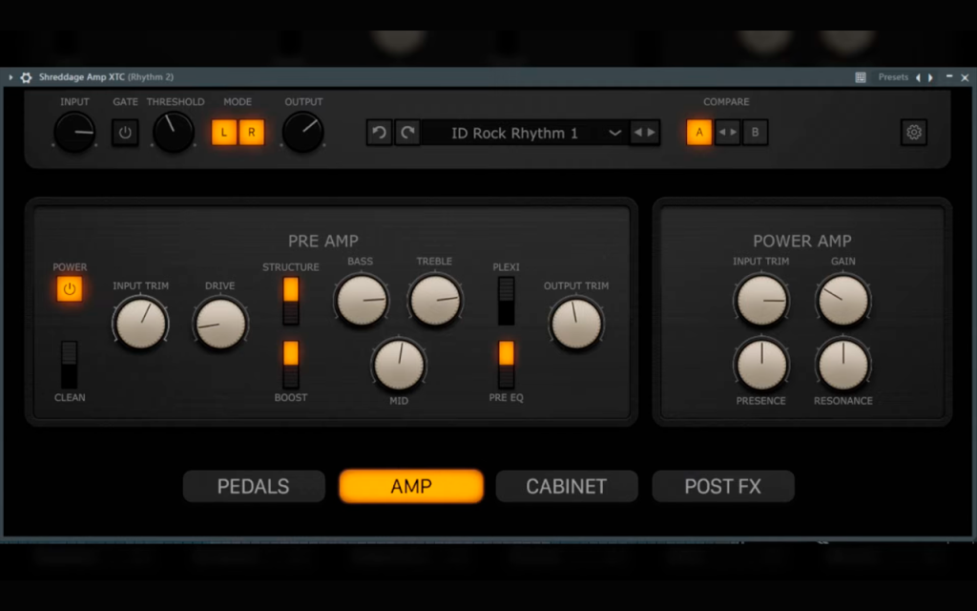Image resolution: width=977 pixels, height=611 pixels.
Task: Expand the plugin menu arrow in title bar
Action: (x=10, y=77)
